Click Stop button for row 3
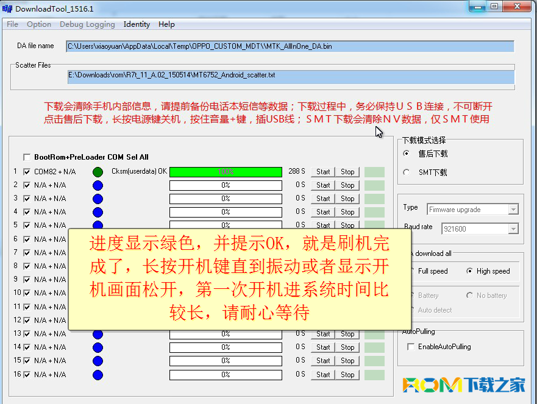 pyautogui.click(x=347, y=199)
